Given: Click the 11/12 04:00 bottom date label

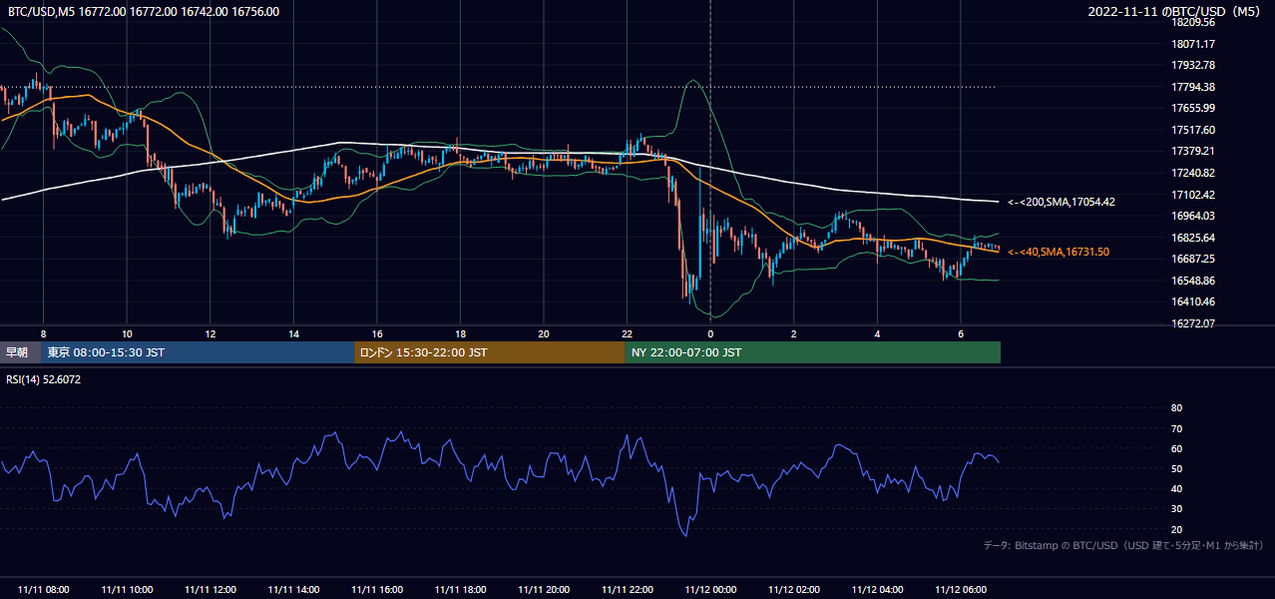Looking at the screenshot, I should [877, 590].
